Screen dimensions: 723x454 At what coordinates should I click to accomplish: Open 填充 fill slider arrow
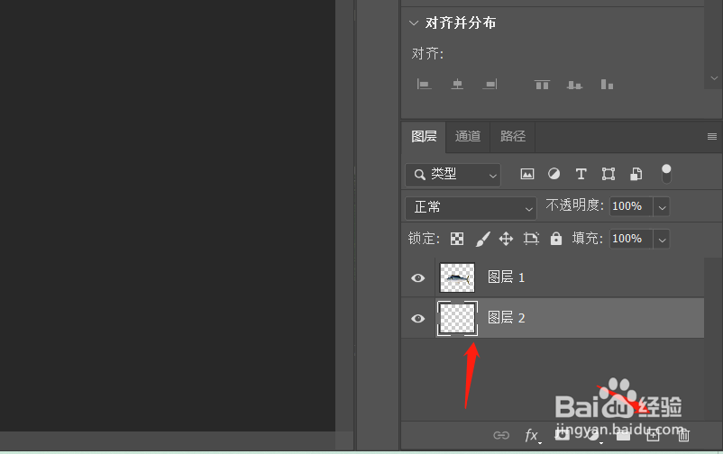pos(662,240)
